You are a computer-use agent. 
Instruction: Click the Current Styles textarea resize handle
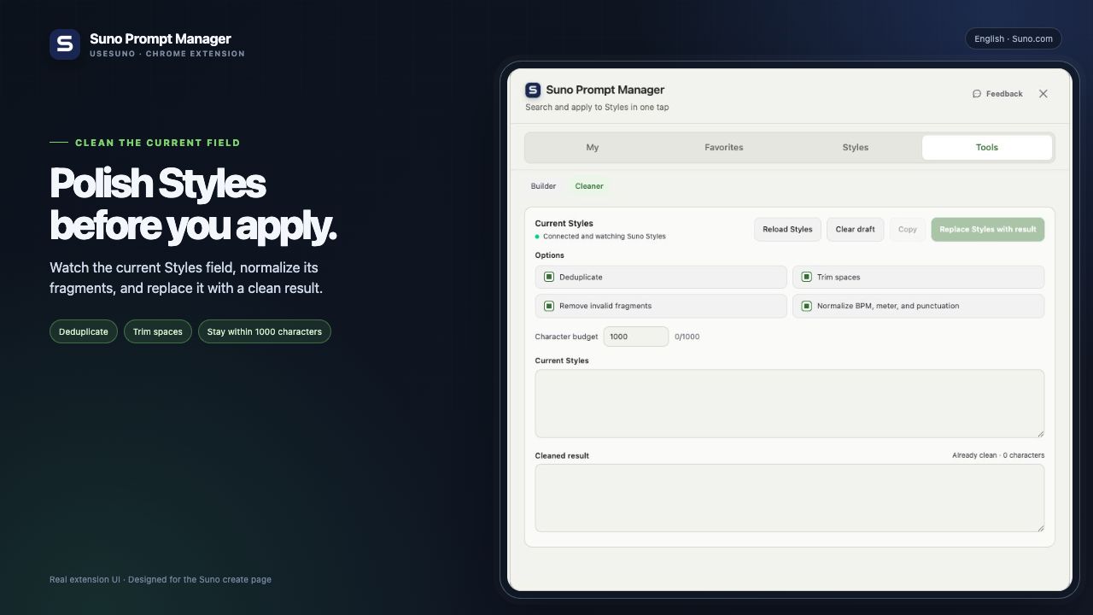click(1039, 433)
